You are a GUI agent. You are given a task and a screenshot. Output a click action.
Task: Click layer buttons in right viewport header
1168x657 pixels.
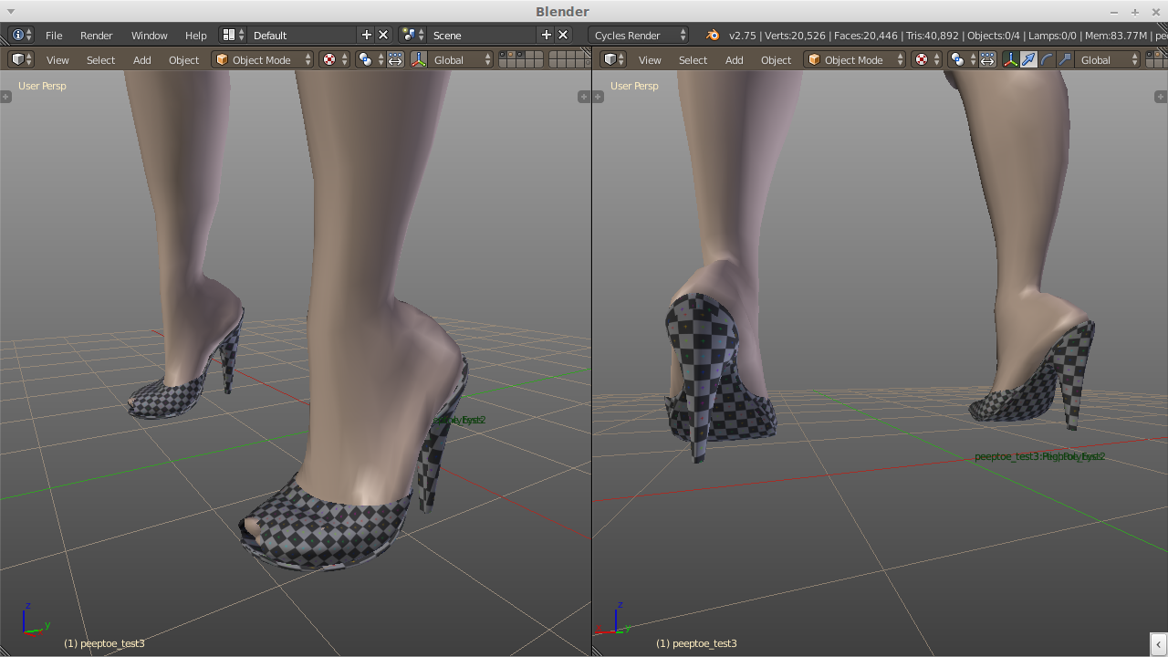point(1157,59)
